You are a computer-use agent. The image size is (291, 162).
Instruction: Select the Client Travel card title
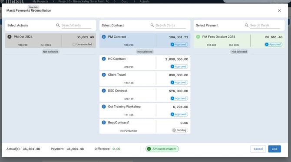click(x=117, y=75)
